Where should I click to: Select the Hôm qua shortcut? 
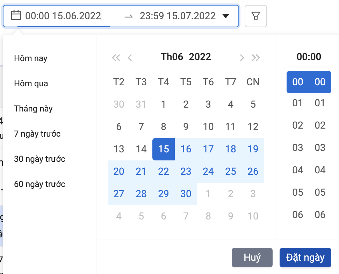tap(30, 84)
